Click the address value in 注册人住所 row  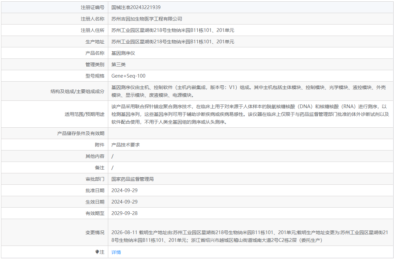[173, 30]
